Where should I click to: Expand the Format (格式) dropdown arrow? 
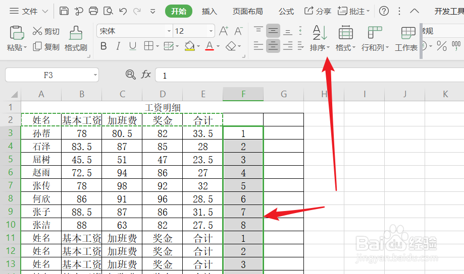[354, 47]
